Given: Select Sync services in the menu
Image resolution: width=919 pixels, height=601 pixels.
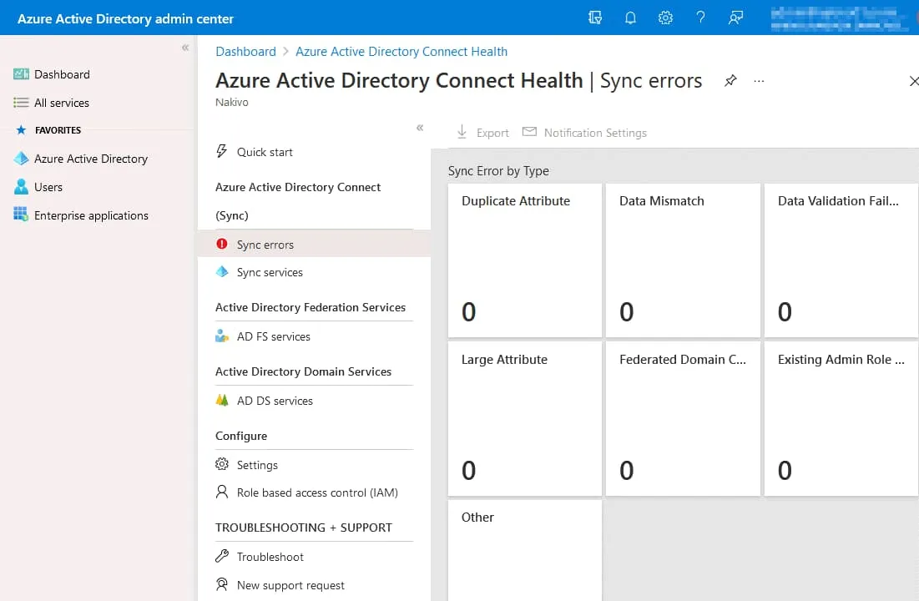Looking at the screenshot, I should click(270, 272).
